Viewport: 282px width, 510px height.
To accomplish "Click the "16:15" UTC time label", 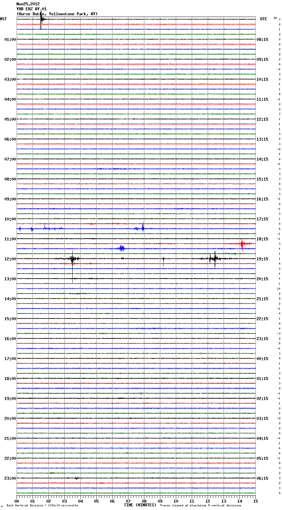I will [262, 199].
